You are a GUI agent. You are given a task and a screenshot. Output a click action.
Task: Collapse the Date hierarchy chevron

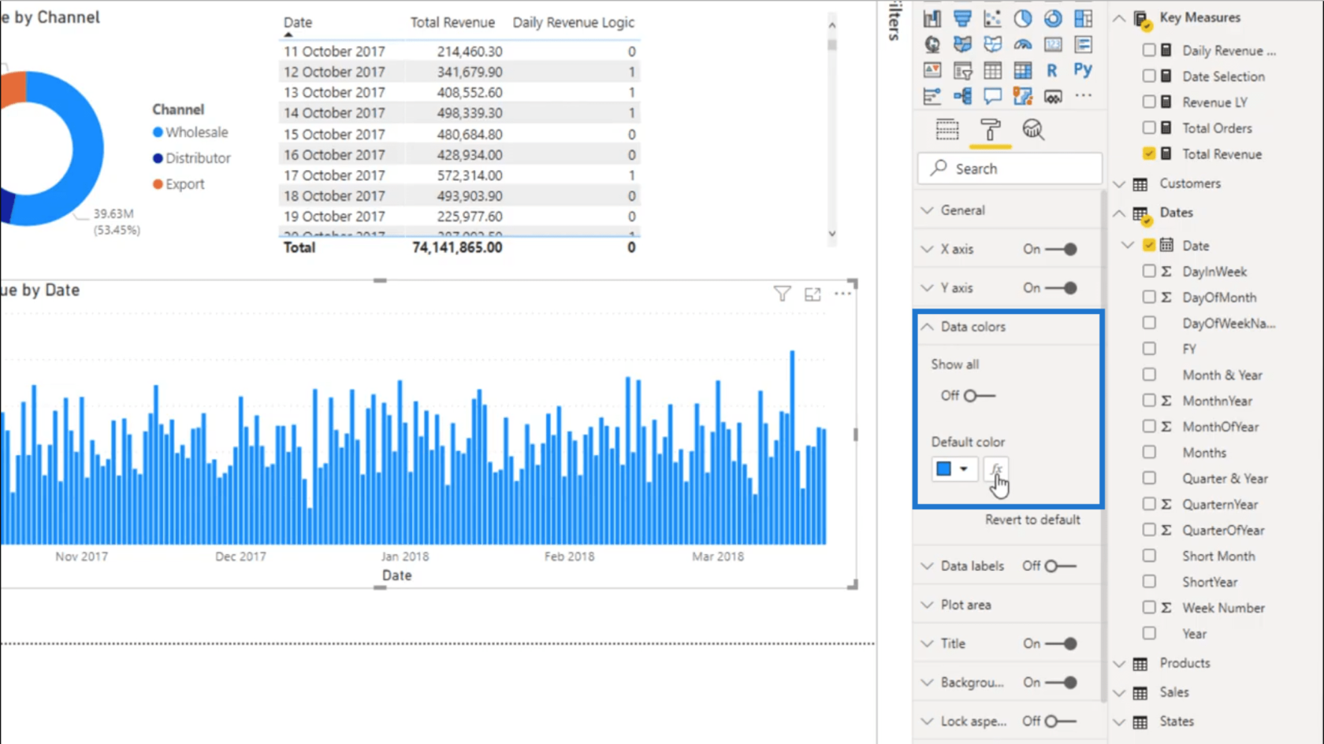pos(1128,246)
